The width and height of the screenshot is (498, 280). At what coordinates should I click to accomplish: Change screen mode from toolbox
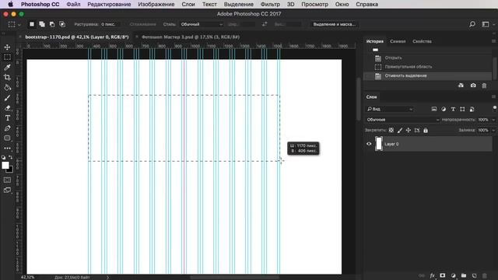(7, 190)
